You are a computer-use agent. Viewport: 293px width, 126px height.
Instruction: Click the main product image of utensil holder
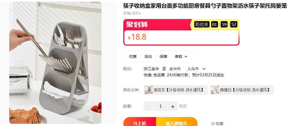tap(55, 63)
